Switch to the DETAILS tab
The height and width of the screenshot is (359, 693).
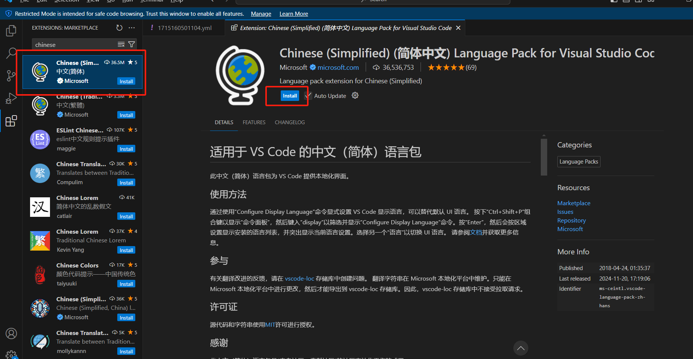click(224, 122)
